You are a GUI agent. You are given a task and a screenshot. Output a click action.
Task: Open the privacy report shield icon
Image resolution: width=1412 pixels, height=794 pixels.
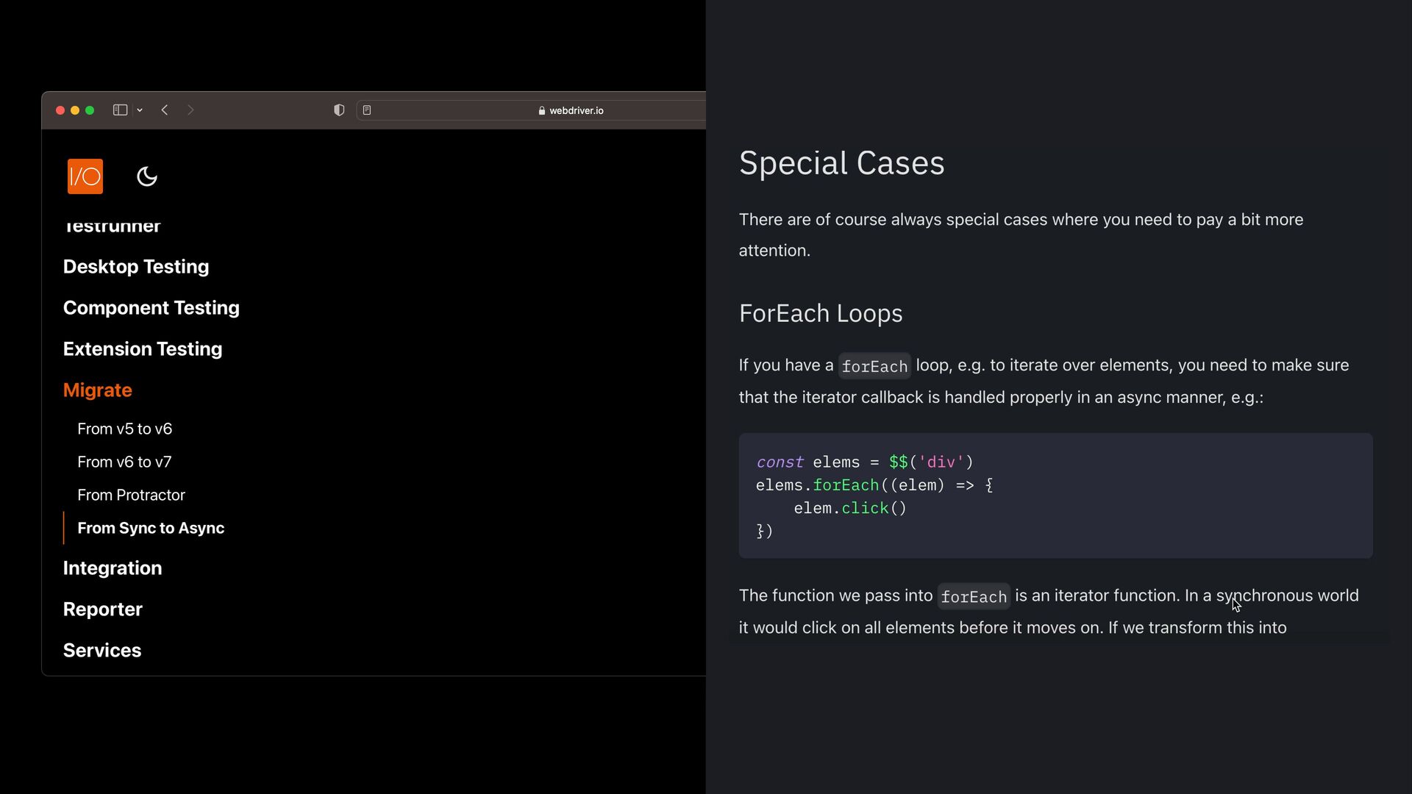(339, 110)
